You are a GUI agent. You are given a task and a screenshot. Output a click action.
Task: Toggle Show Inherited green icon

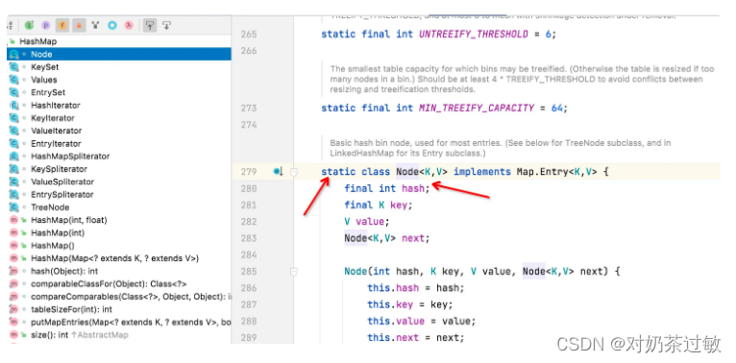coord(29,25)
